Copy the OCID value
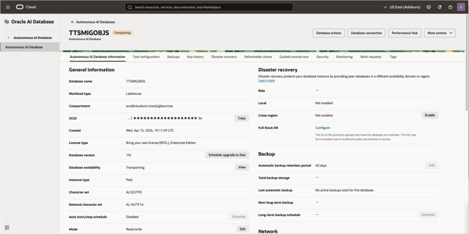 [242, 118]
